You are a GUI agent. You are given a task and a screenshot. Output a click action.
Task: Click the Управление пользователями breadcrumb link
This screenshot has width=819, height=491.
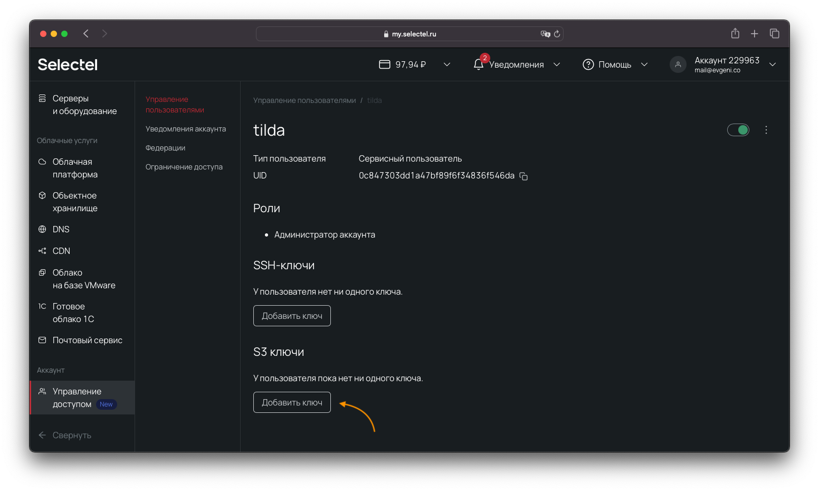304,100
